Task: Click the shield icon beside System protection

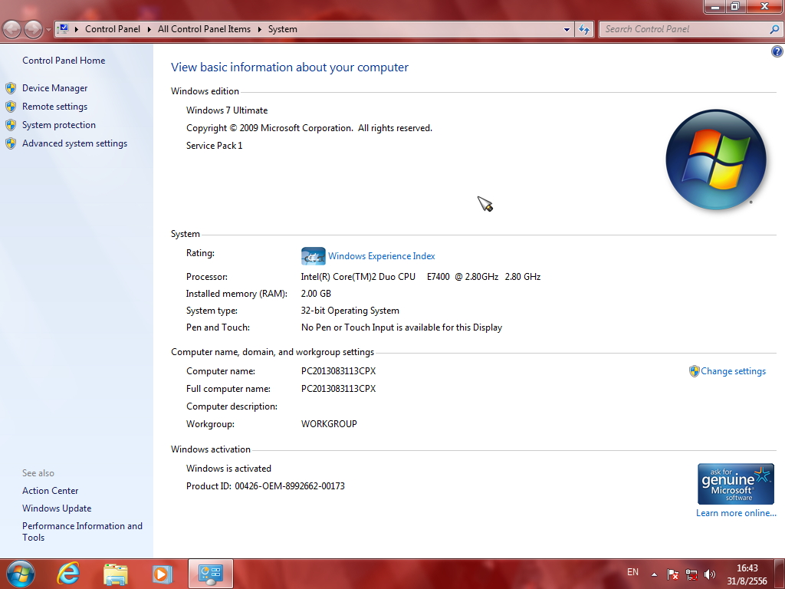Action: (11, 125)
